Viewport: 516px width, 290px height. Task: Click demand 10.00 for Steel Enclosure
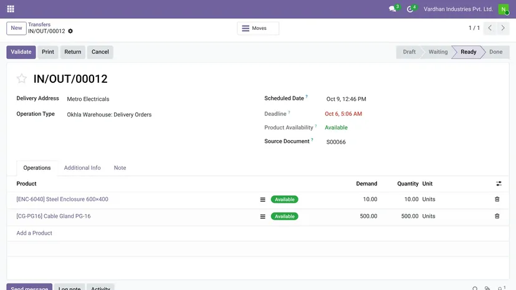click(x=370, y=199)
